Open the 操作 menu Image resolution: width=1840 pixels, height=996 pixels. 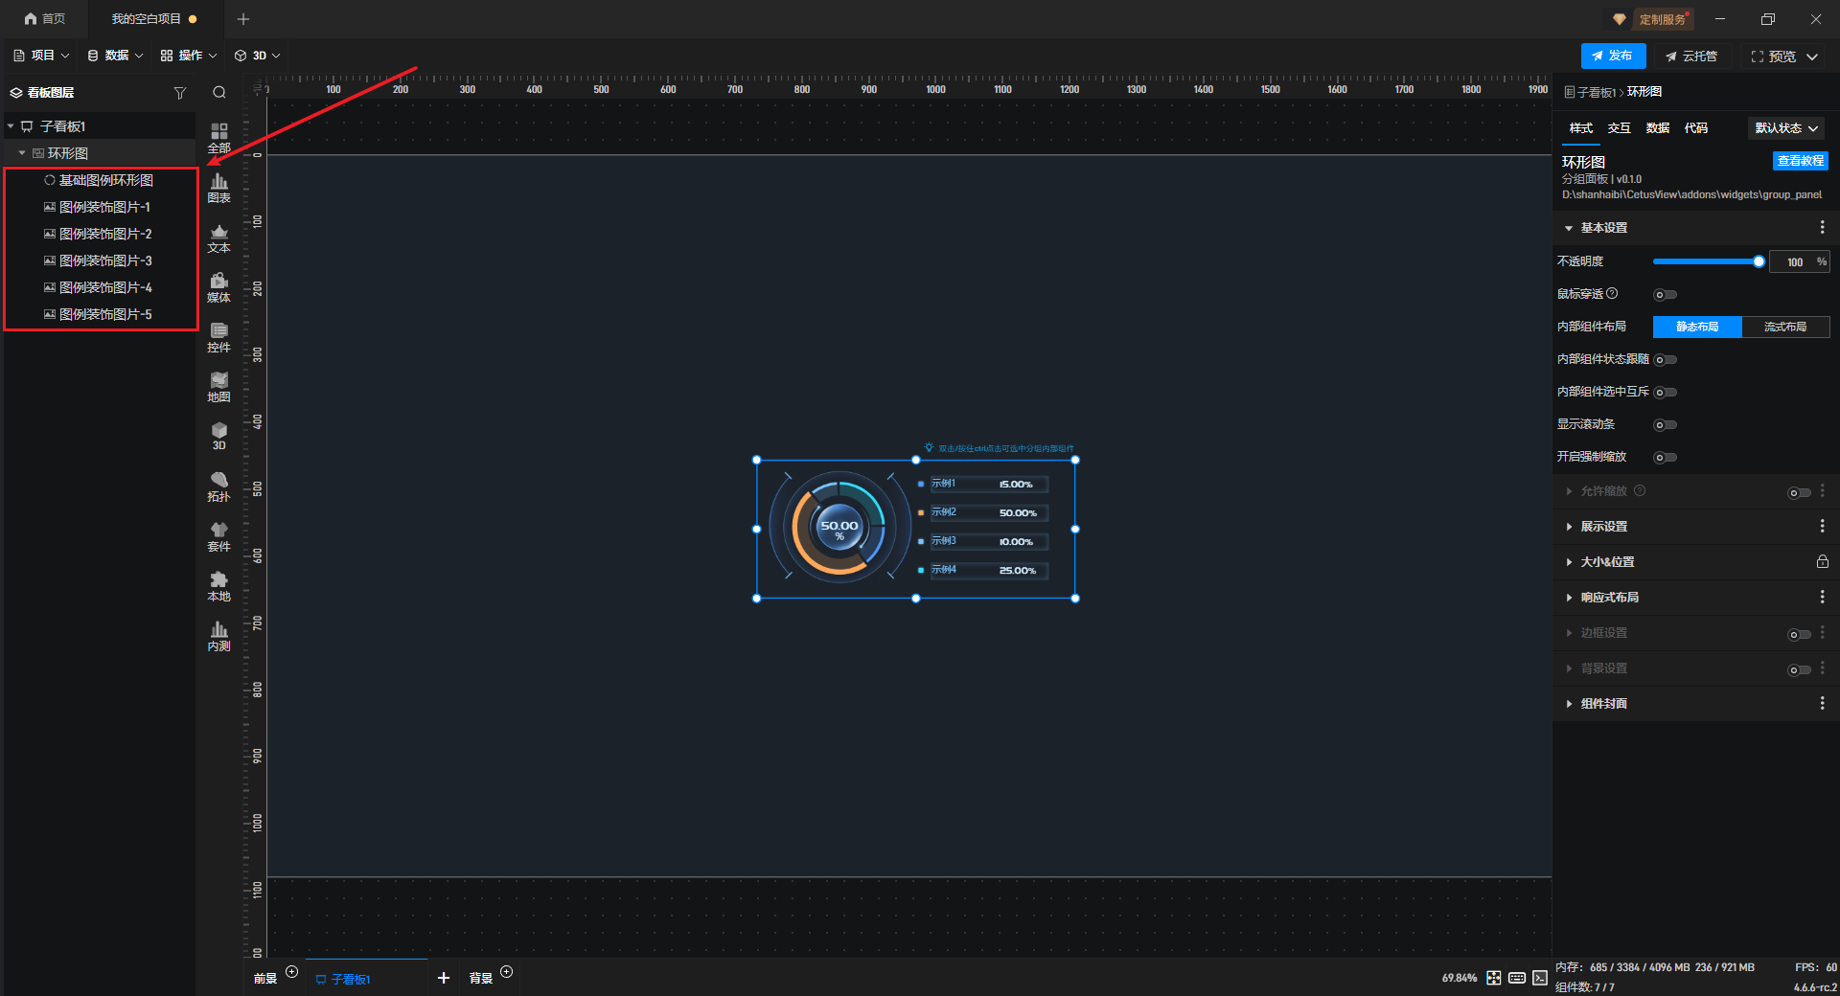tap(189, 56)
